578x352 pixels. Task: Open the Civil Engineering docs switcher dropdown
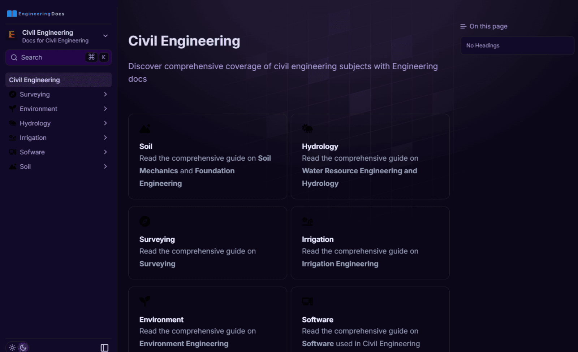(x=105, y=36)
